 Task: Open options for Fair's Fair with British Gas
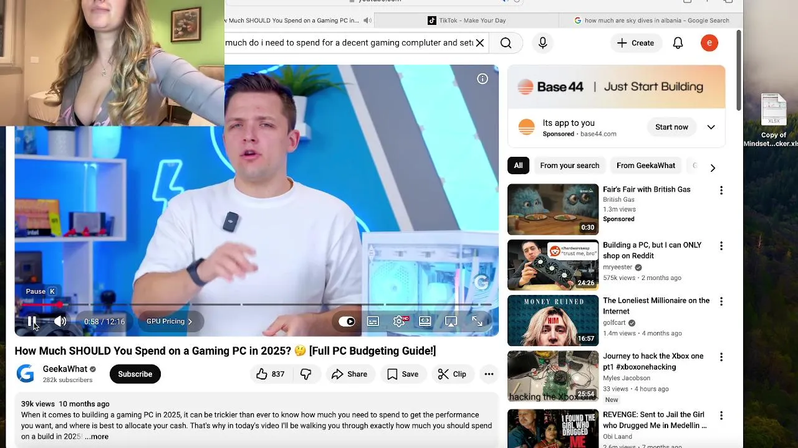(x=721, y=190)
